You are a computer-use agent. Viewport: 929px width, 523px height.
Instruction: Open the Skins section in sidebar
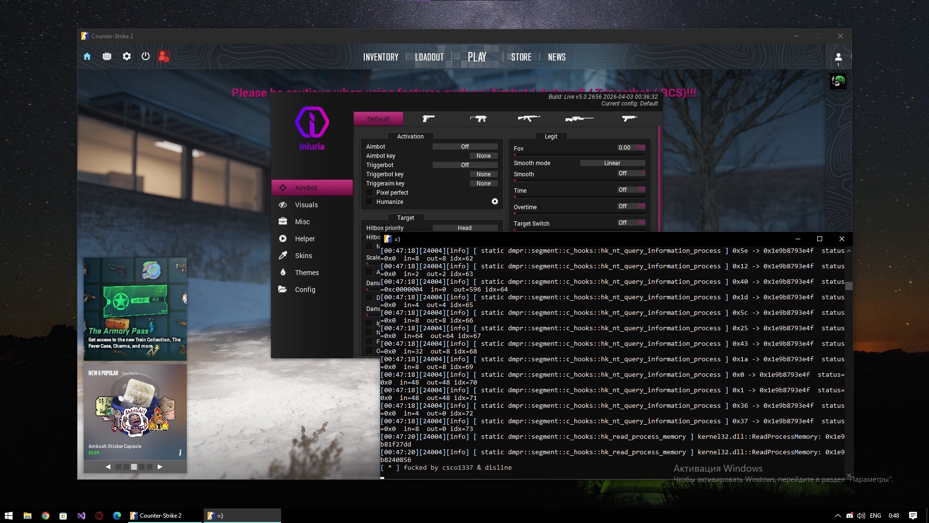303,256
